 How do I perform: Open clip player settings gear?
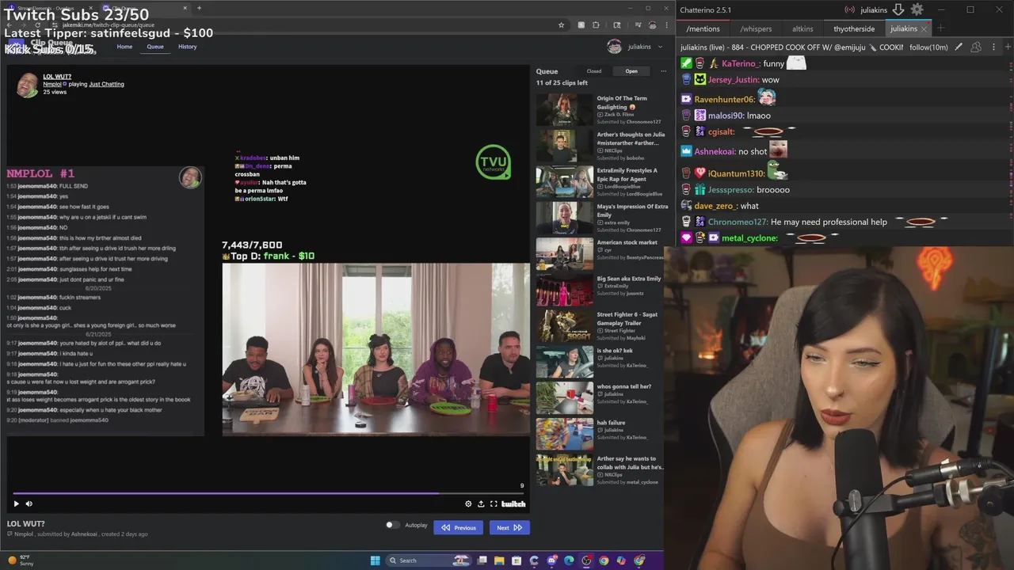468,503
